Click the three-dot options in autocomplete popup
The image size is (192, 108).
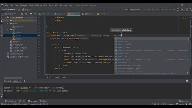pyautogui.click(x=187, y=73)
